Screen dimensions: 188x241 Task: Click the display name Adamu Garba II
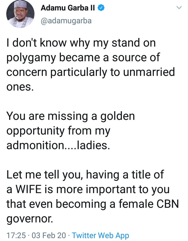click(68, 8)
